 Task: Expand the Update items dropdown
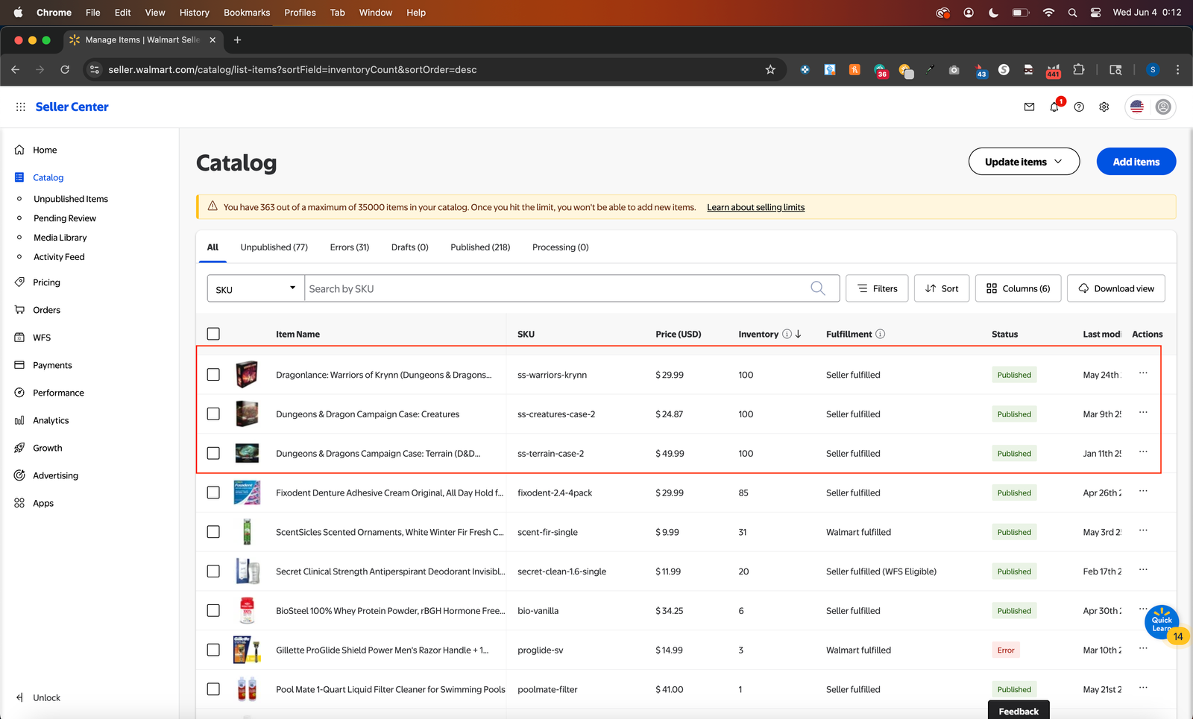pyautogui.click(x=1024, y=162)
